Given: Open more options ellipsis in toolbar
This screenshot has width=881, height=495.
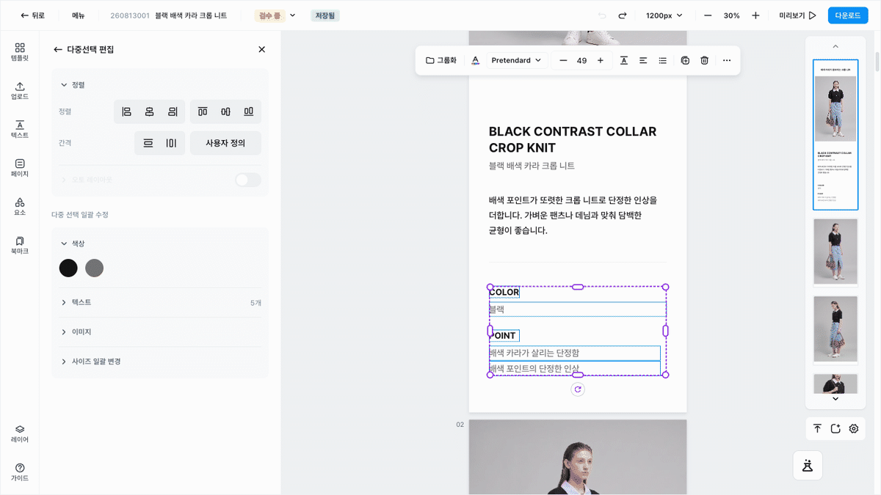Looking at the screenshot, I should (727, 60).
